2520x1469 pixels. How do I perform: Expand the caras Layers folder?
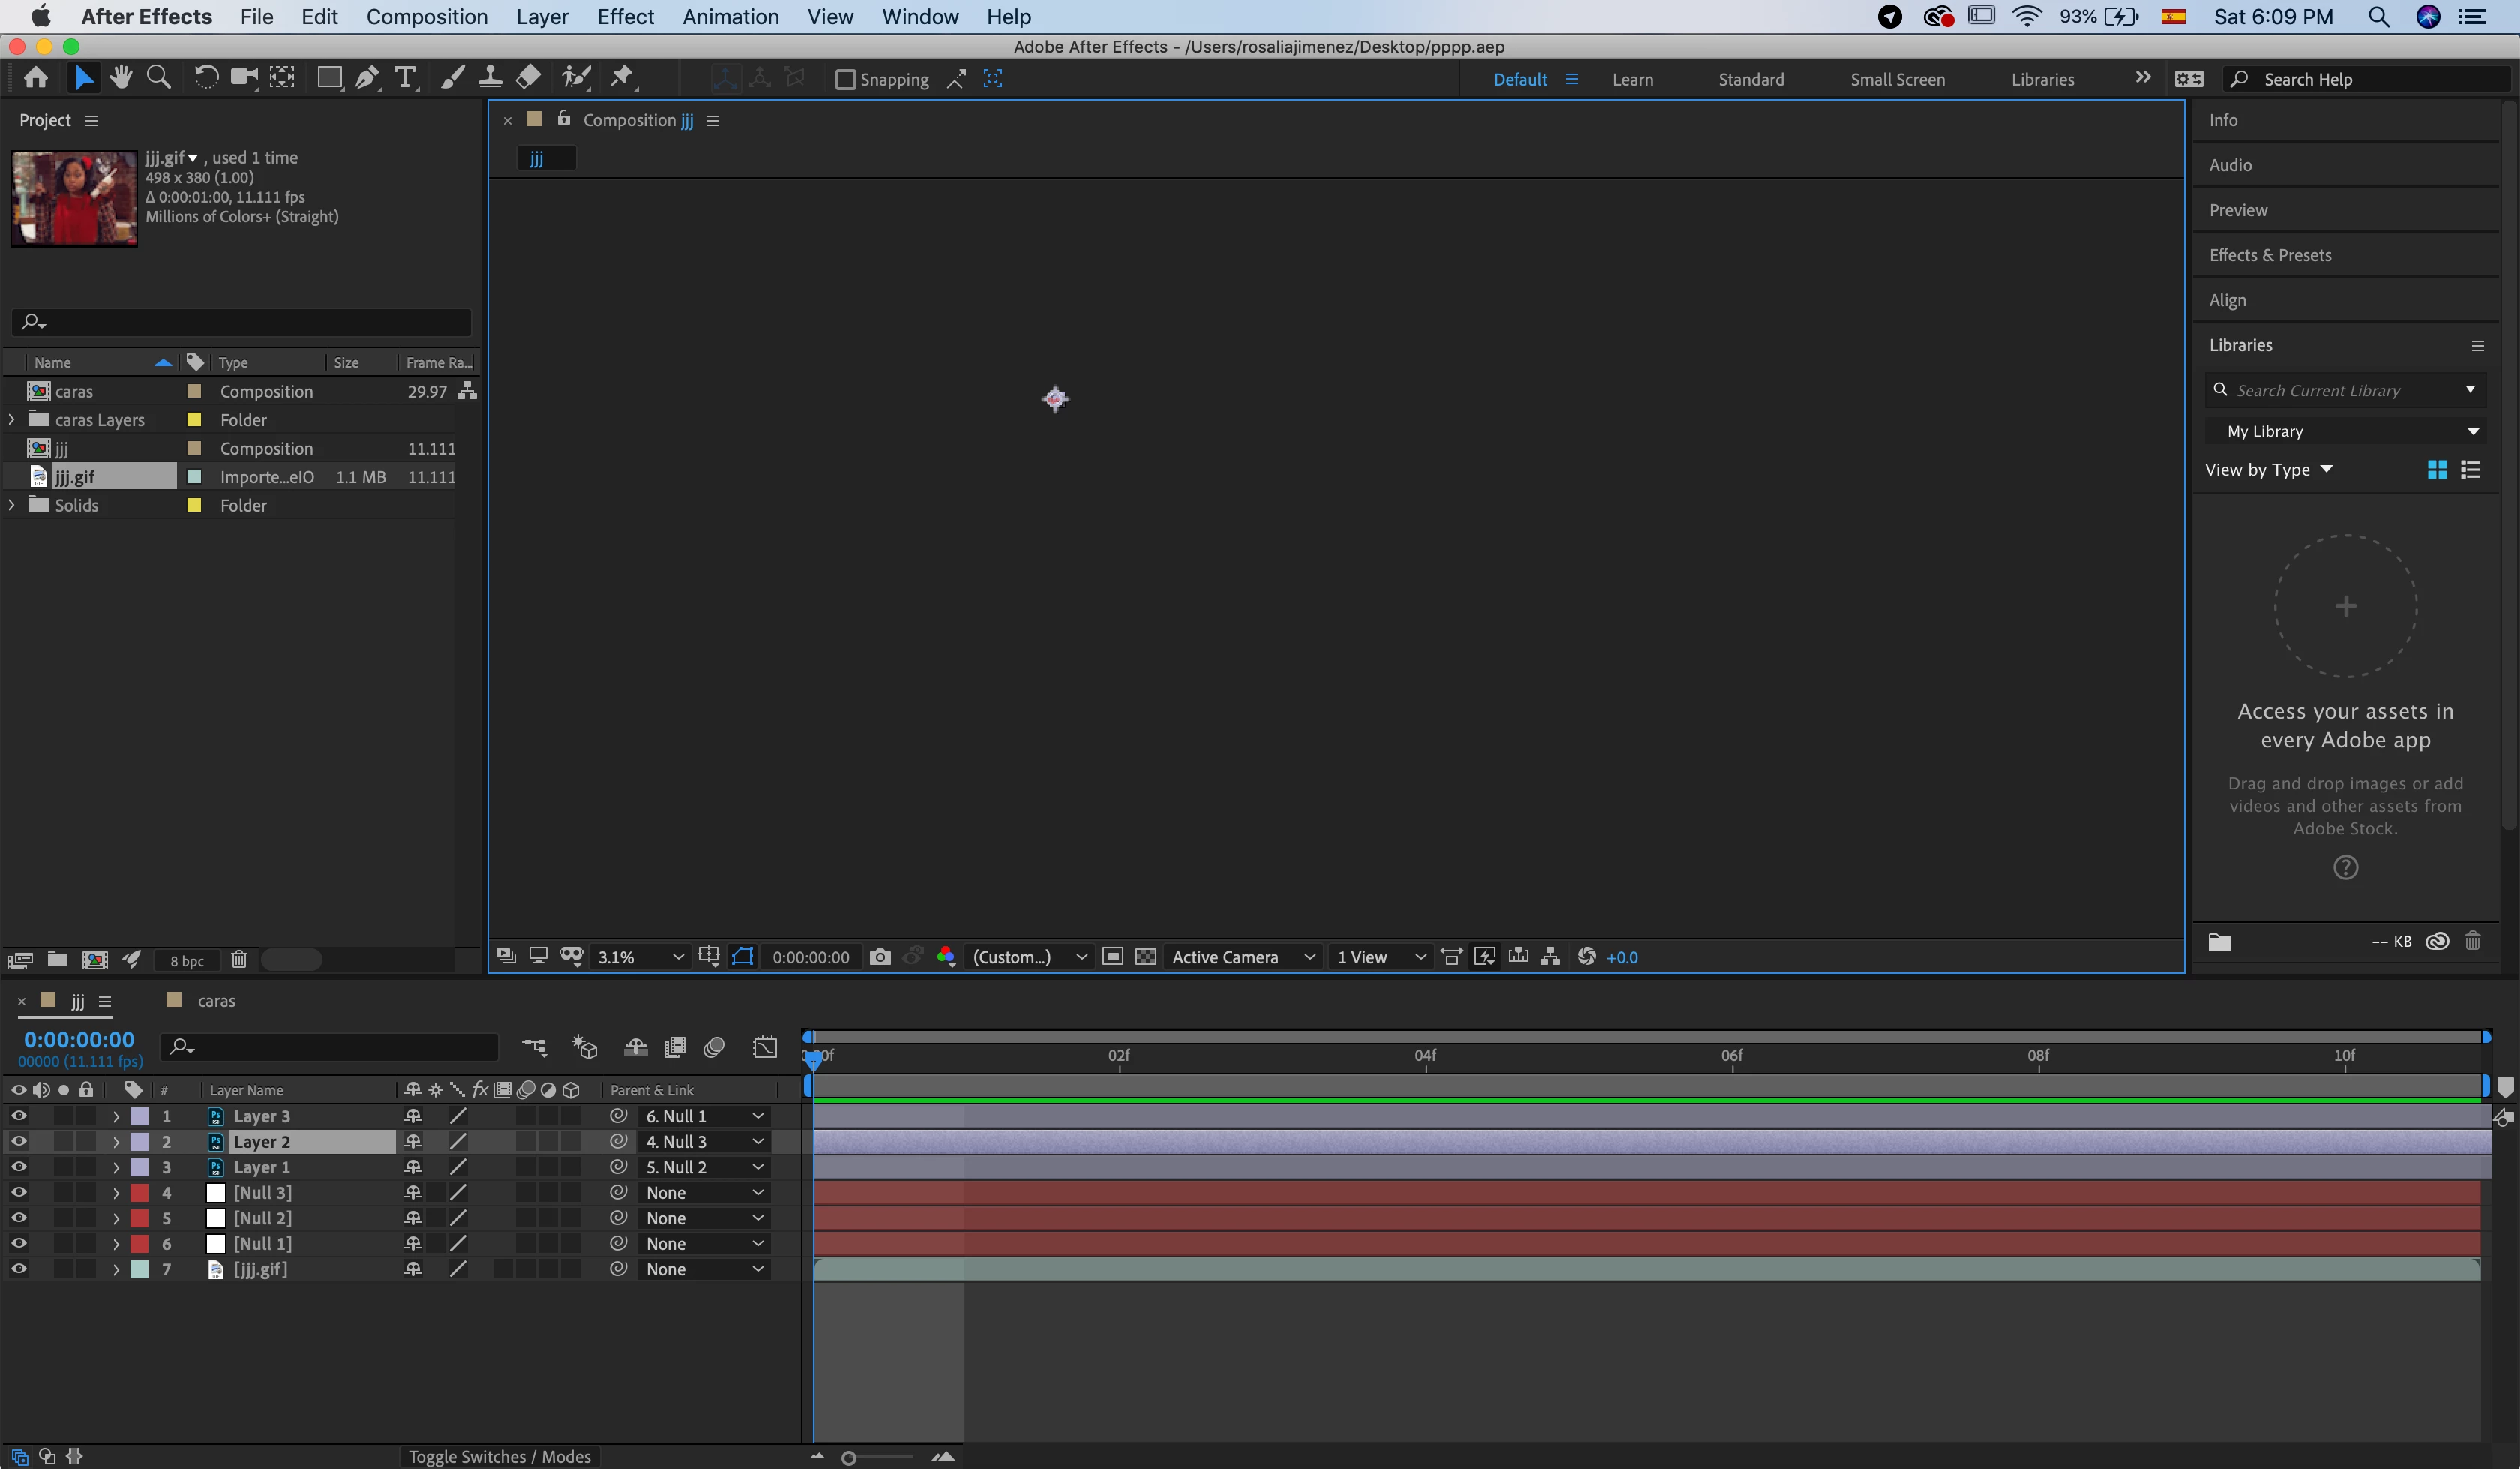pyautogui.click(x=12, y=419)
